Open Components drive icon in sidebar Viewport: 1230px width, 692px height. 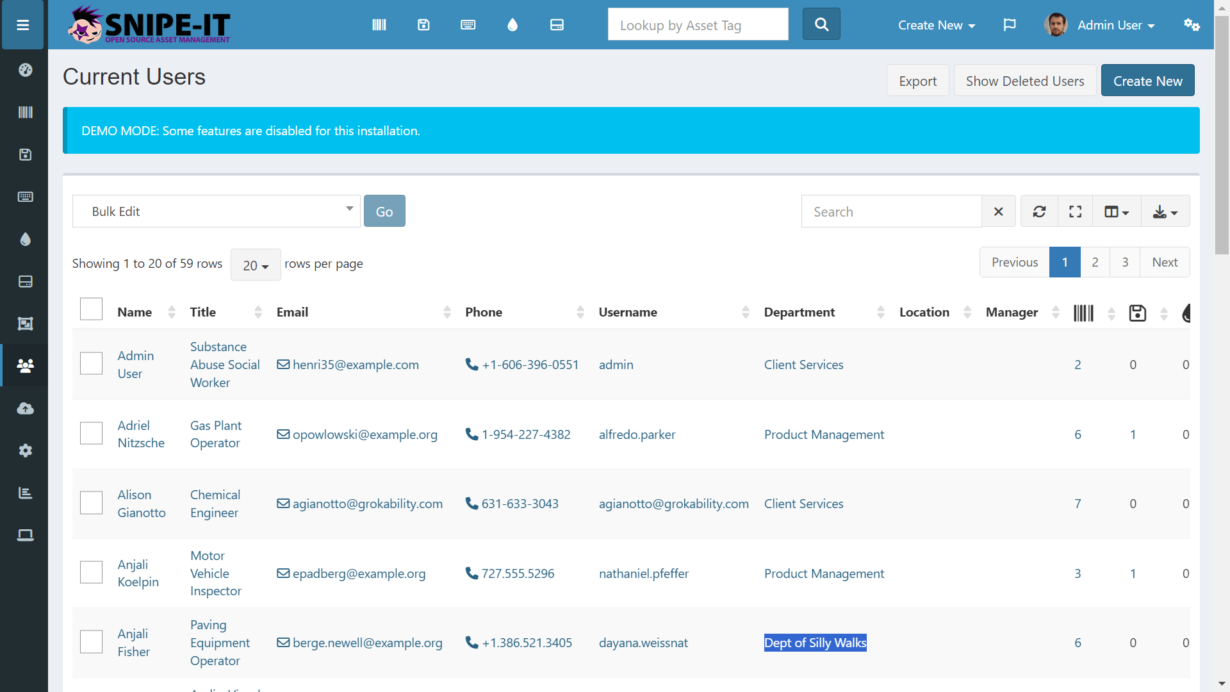click(x=26, y=281)
